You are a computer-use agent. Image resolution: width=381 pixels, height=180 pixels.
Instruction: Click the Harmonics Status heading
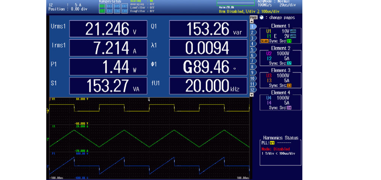tap(281, 138)
